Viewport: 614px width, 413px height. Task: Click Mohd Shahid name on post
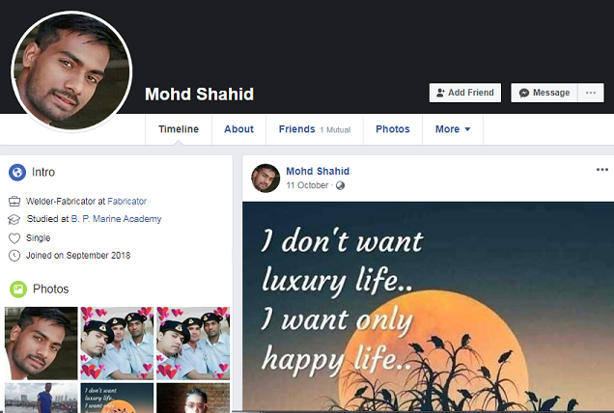click(x=318, y=171)
